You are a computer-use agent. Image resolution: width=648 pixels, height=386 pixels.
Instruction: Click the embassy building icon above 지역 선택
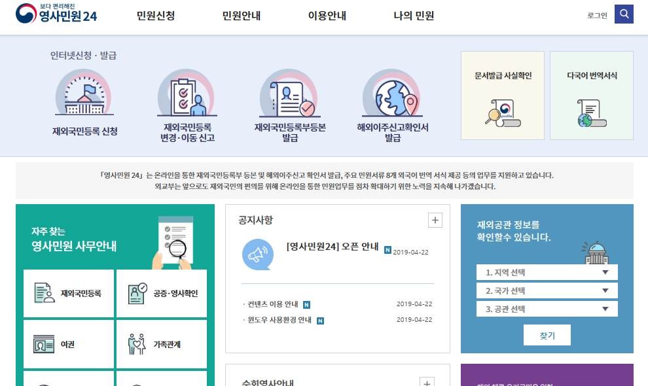[x=596, y=253]
